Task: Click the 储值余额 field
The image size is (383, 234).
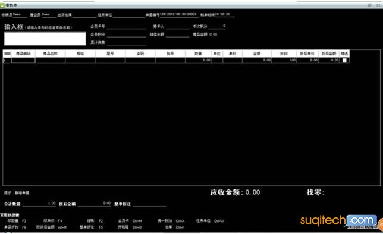Action: 178,35
